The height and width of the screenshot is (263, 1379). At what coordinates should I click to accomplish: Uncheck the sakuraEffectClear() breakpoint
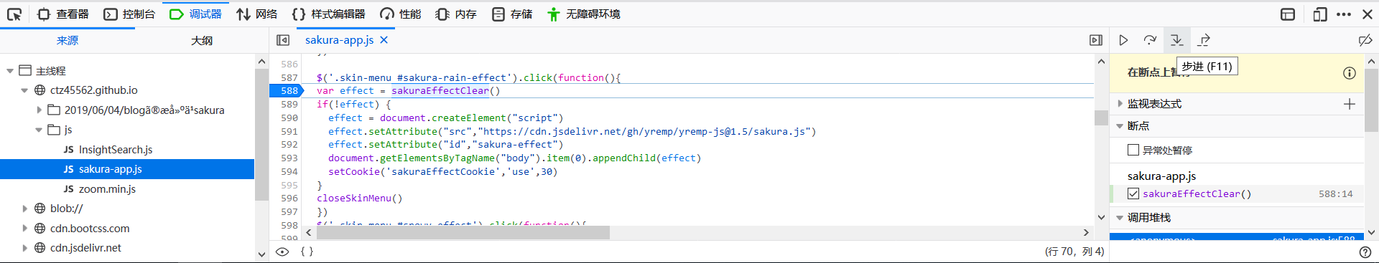1133,193
